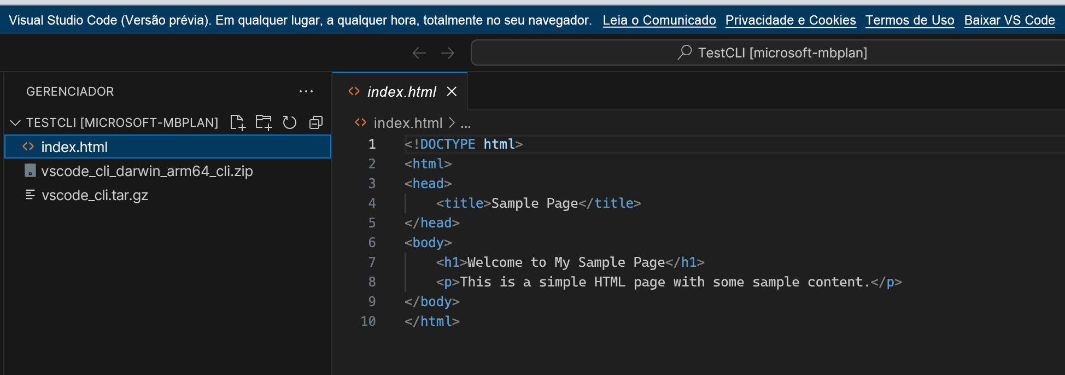Open explorer More Actions ellipsis menu
The width and height of the screenshot is (1065, 375).
[306, 91]
